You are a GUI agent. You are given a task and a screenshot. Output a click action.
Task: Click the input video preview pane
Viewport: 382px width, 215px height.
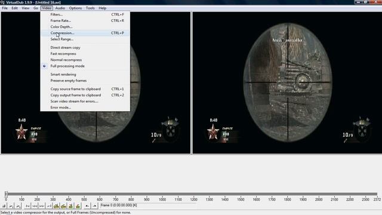95,83
